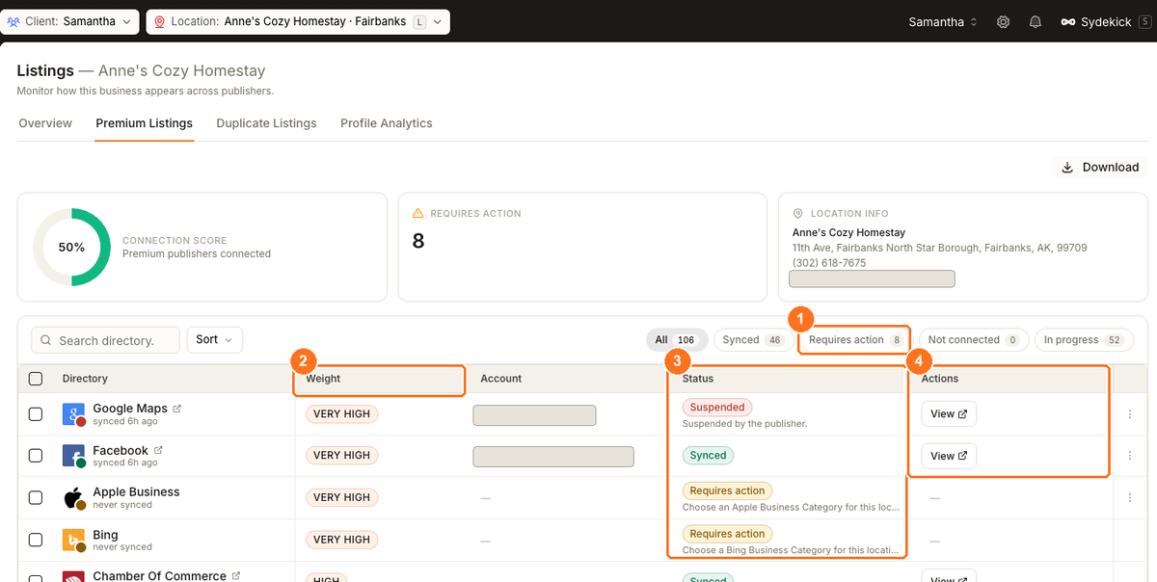Click the Location Info pin icon
Viewport: 1157px width, 582px height.
(798, 213)
